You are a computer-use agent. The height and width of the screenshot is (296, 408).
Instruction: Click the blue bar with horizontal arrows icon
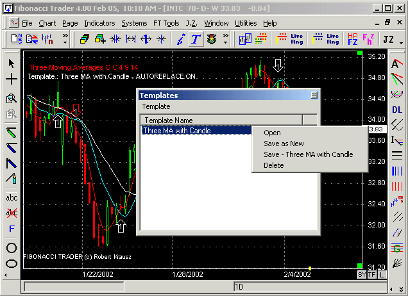[x=146, y=39]
